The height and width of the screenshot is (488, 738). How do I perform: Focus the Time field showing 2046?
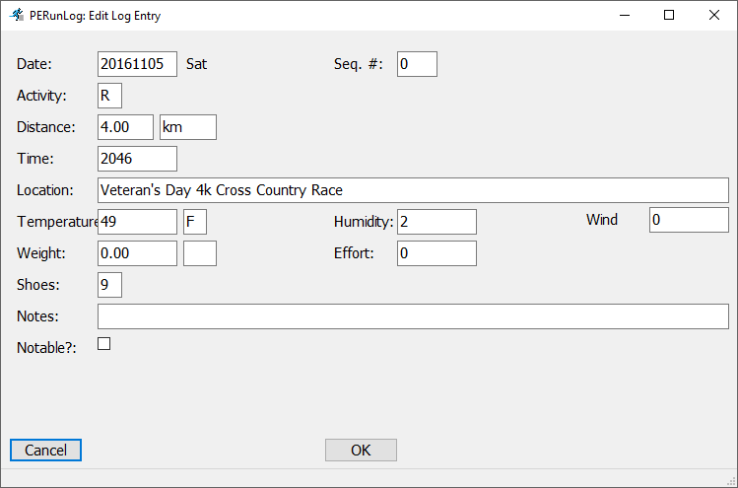point(137,159)
